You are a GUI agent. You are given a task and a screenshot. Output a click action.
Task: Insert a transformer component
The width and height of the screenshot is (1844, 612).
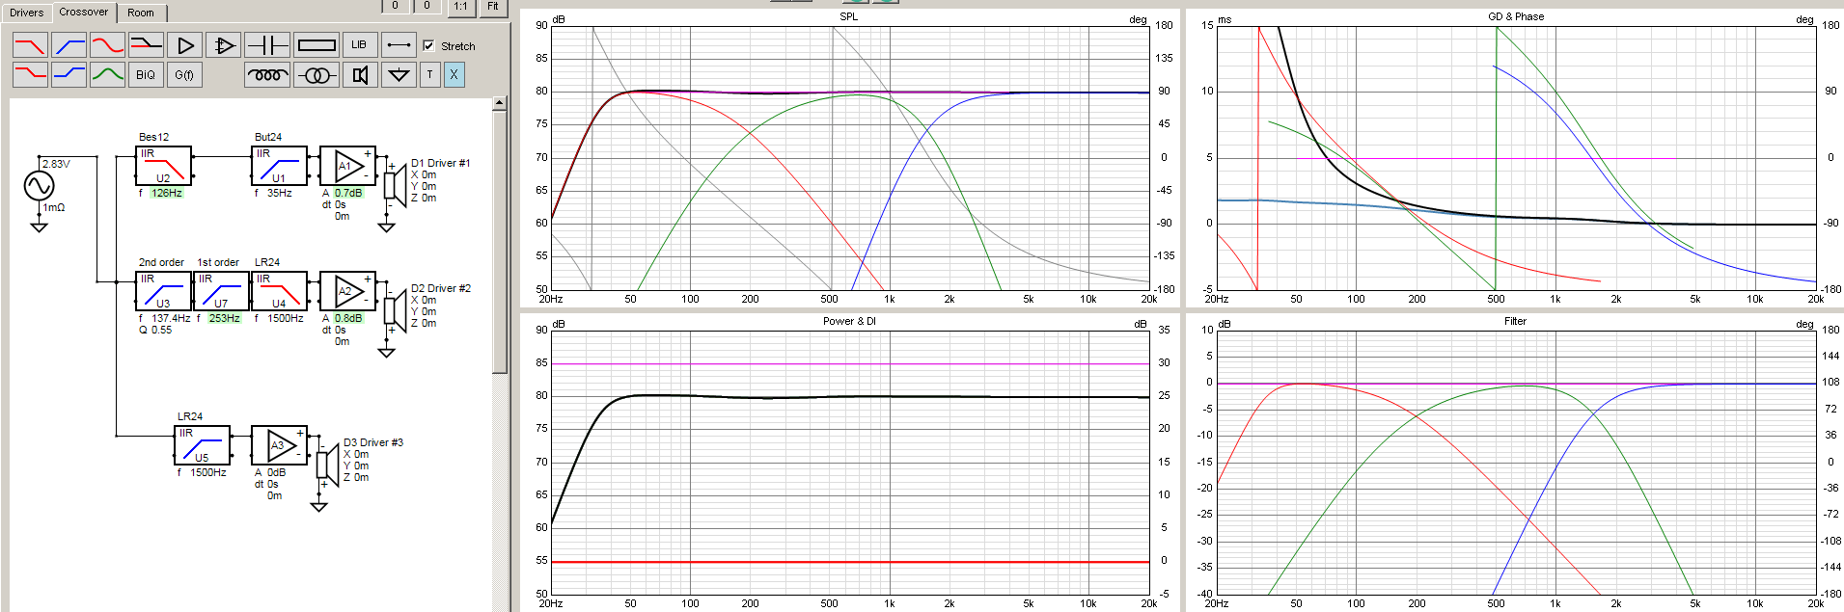point(317,74)
